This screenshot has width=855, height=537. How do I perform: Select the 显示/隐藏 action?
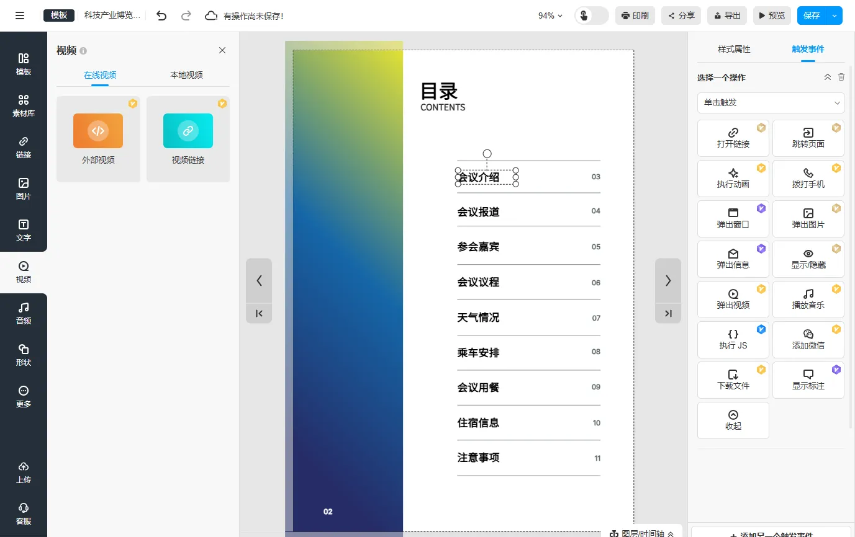808,259
